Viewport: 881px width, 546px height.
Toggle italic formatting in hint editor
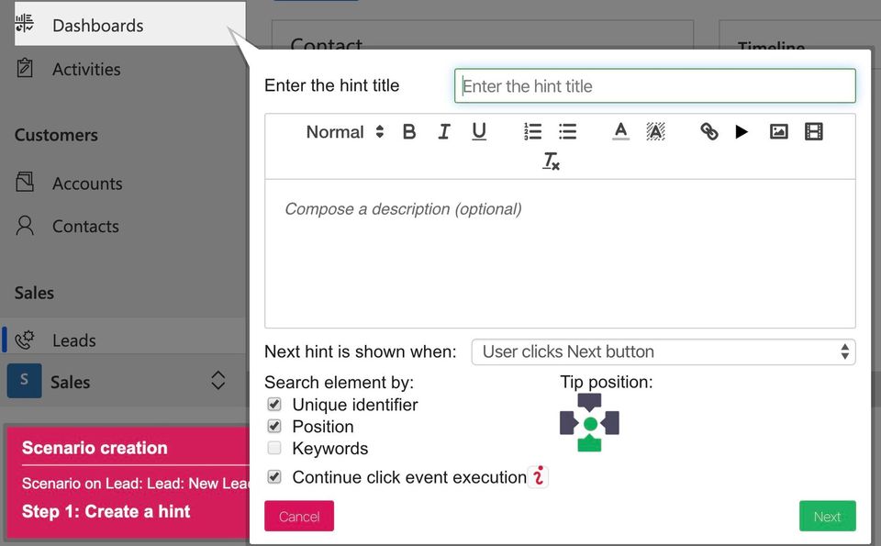[444, 132]
